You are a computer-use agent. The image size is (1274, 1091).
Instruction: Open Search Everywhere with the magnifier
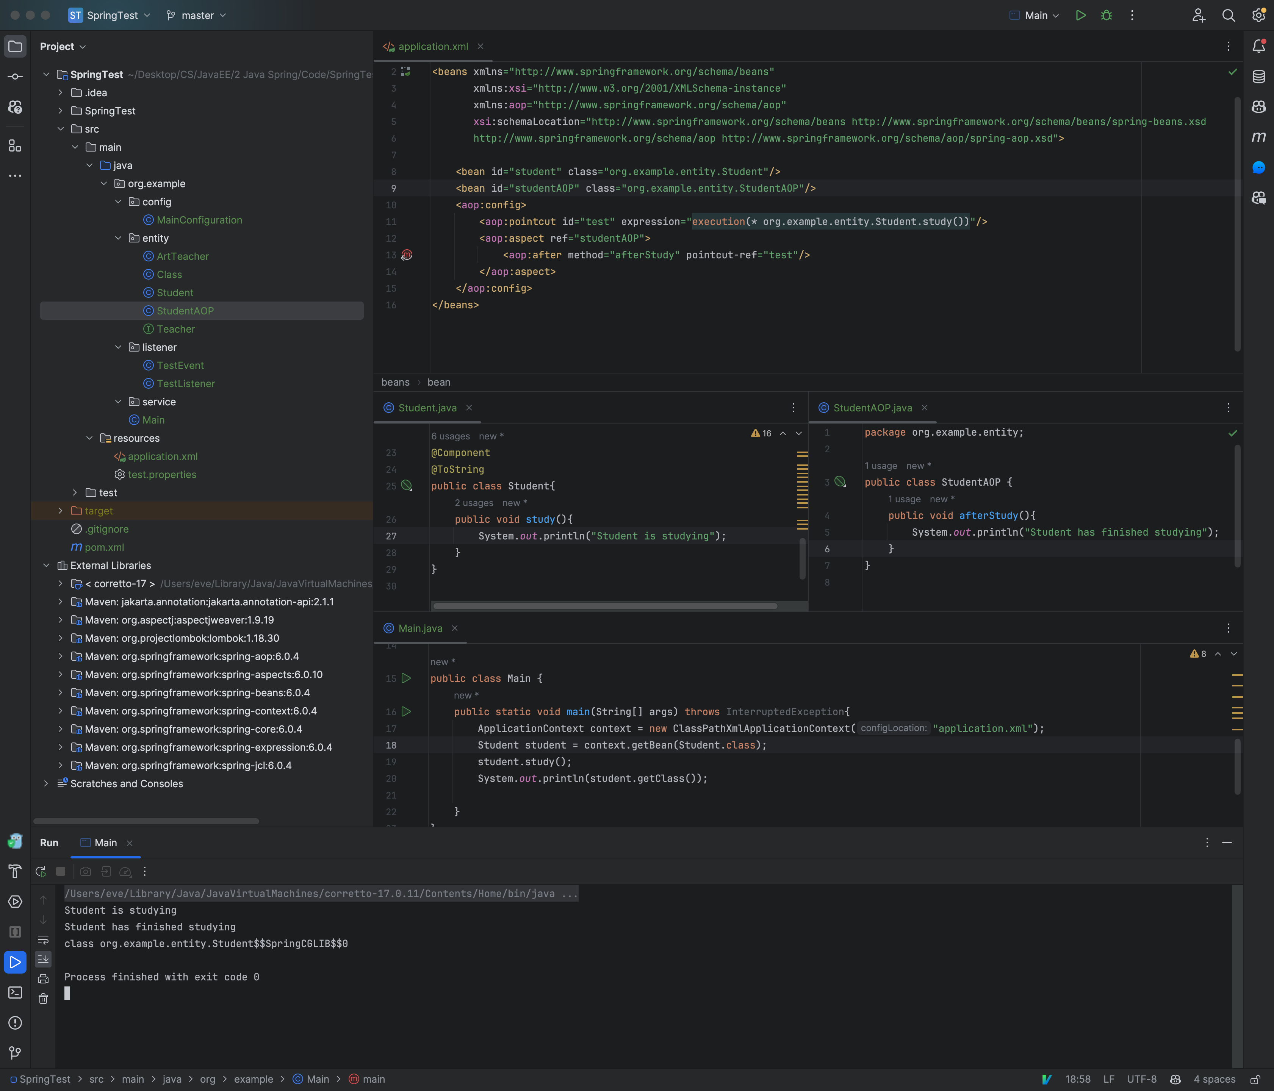pos(1229,16)
